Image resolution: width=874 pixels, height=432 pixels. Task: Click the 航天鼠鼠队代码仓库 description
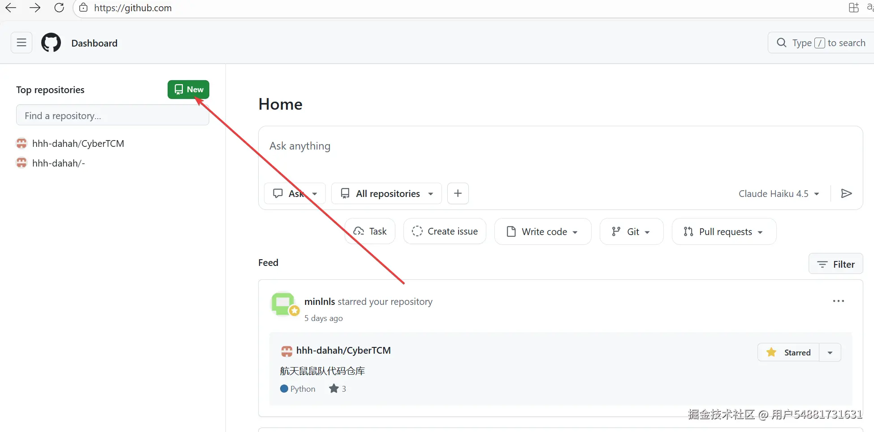click(323, 371)
